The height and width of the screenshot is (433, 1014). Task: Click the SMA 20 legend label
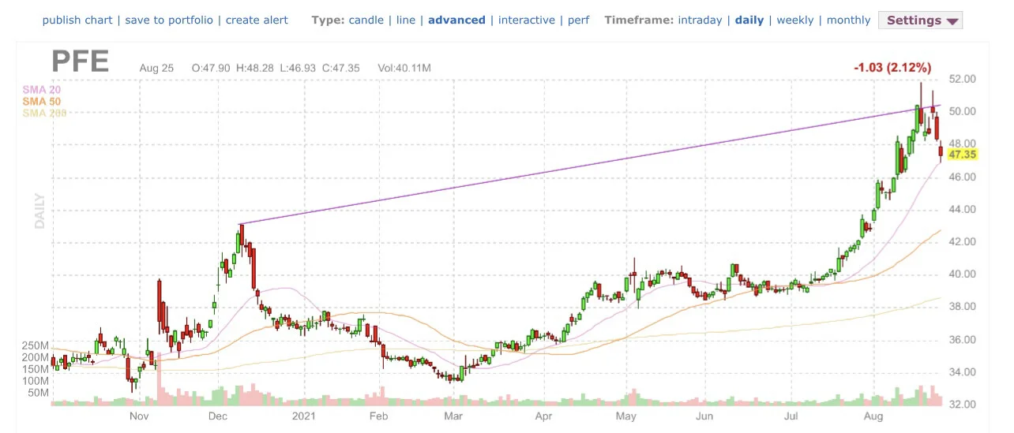(x=41, y=91)
